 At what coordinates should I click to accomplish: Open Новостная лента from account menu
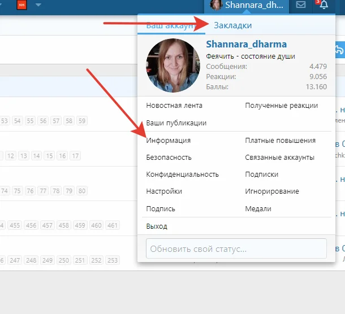pos(174,106)
